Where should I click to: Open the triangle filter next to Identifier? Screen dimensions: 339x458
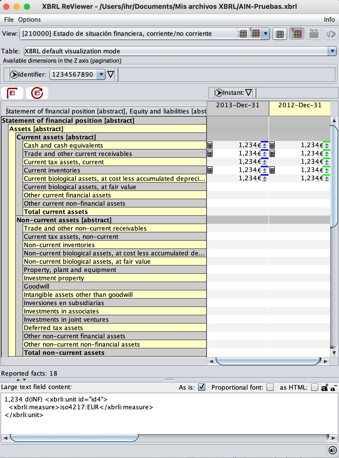tap(111, 75)
